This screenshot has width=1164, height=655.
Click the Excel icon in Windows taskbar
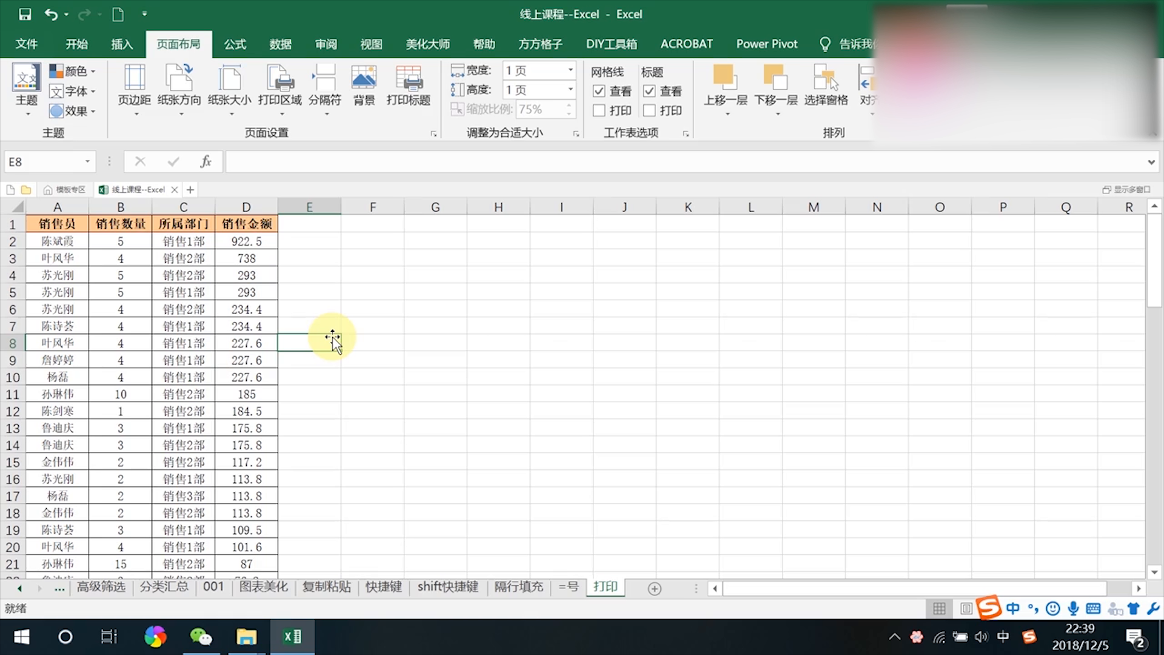click(x=292, y=637)
